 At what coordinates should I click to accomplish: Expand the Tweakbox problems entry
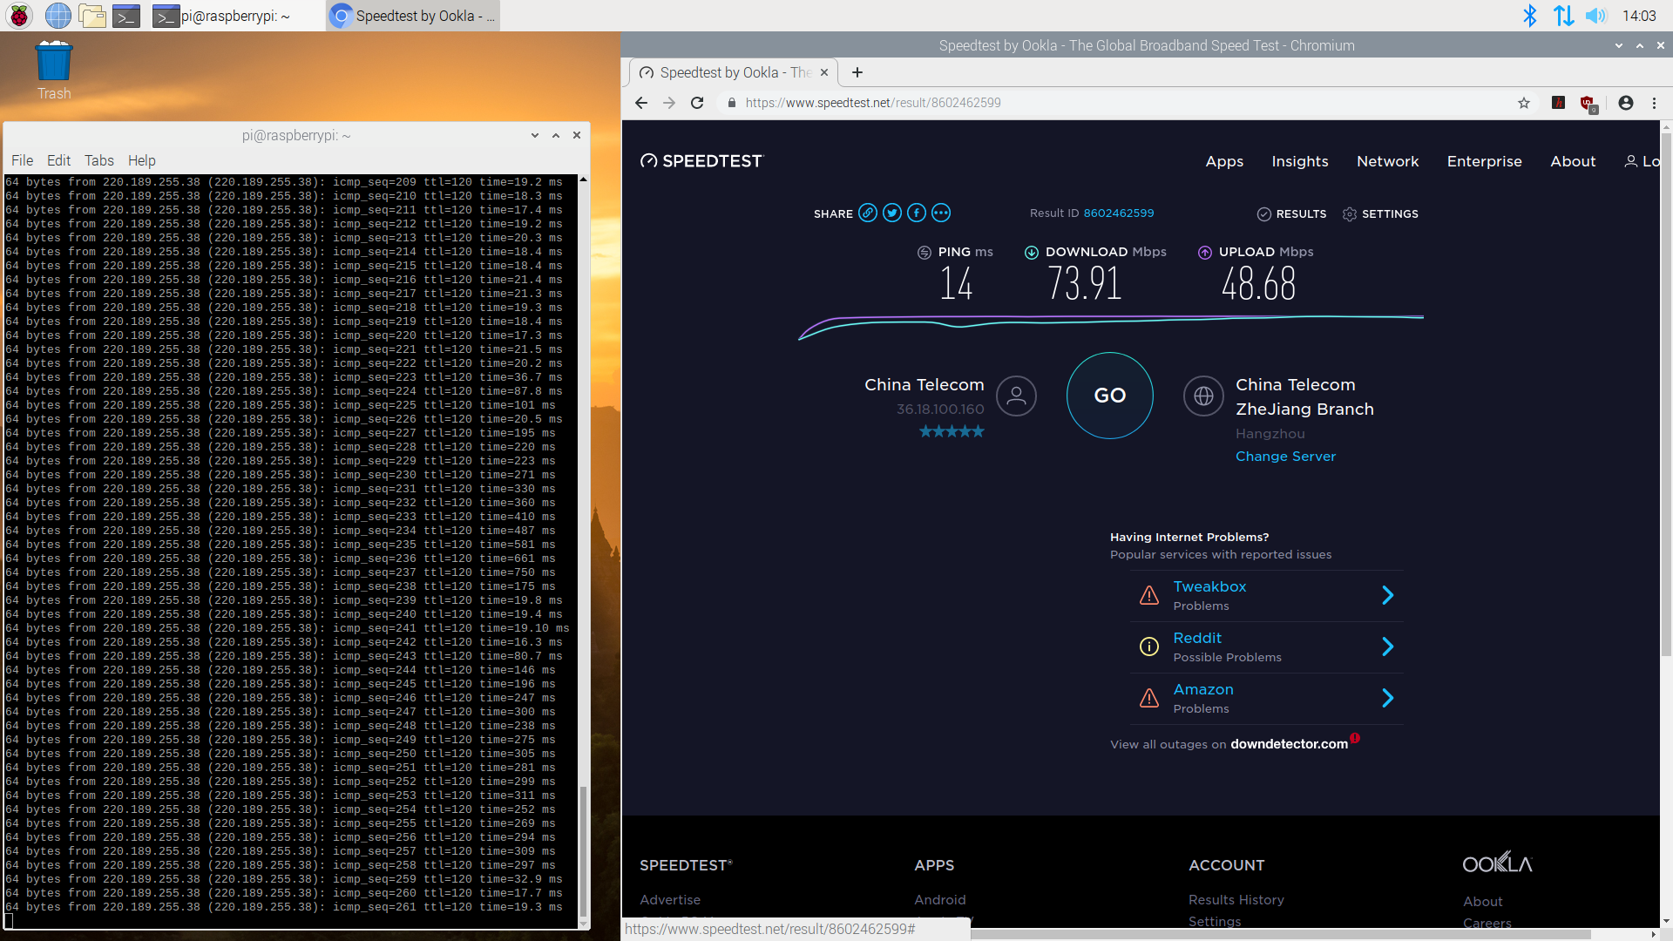pos(1266,595)
